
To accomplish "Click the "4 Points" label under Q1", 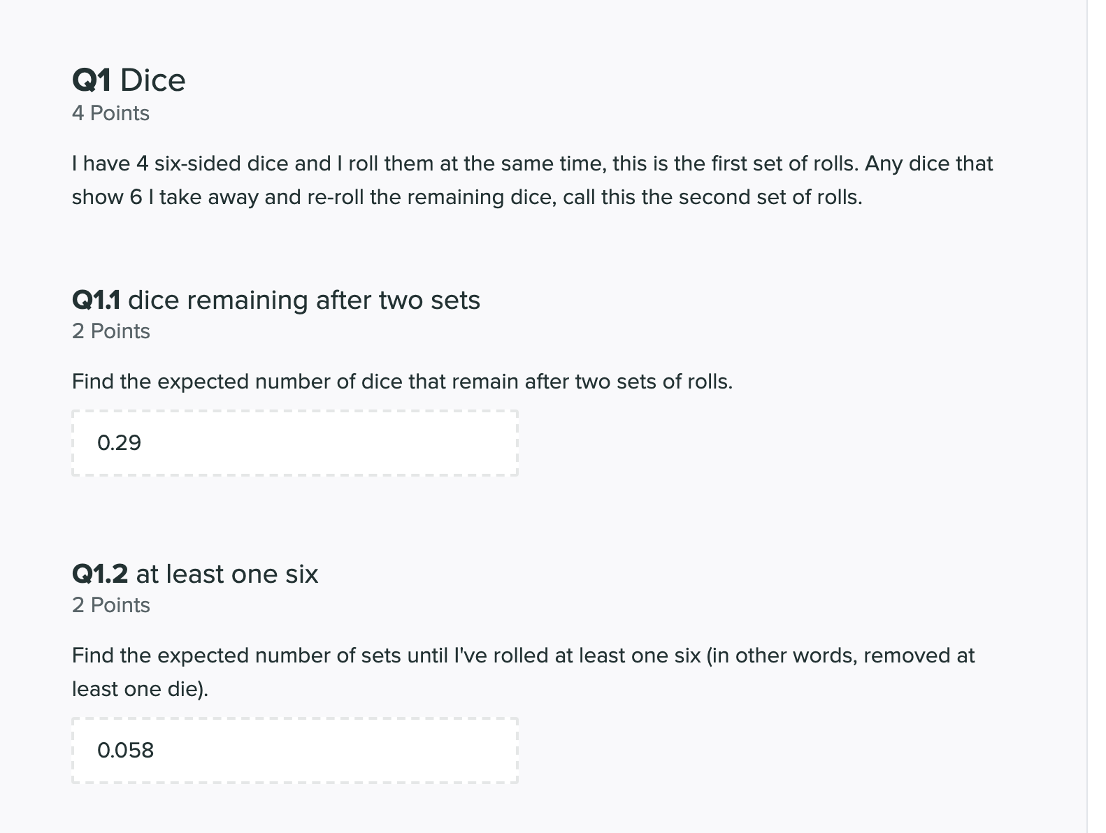I will (110, 113).
